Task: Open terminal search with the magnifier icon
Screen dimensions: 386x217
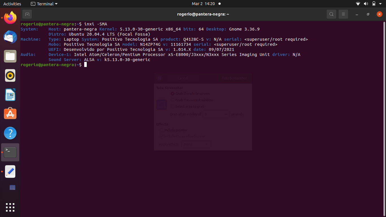Action: pyautogui.click(x=331, y=14)
